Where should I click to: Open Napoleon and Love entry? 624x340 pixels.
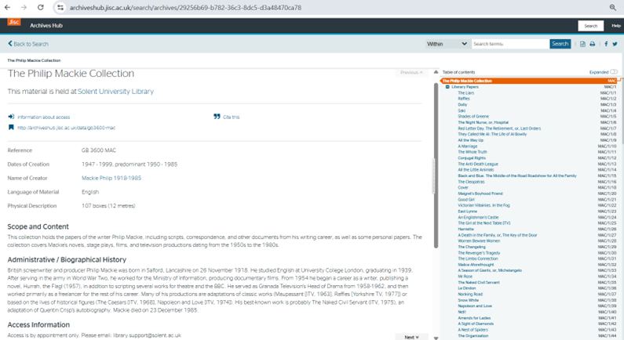(x=475, y=306)
